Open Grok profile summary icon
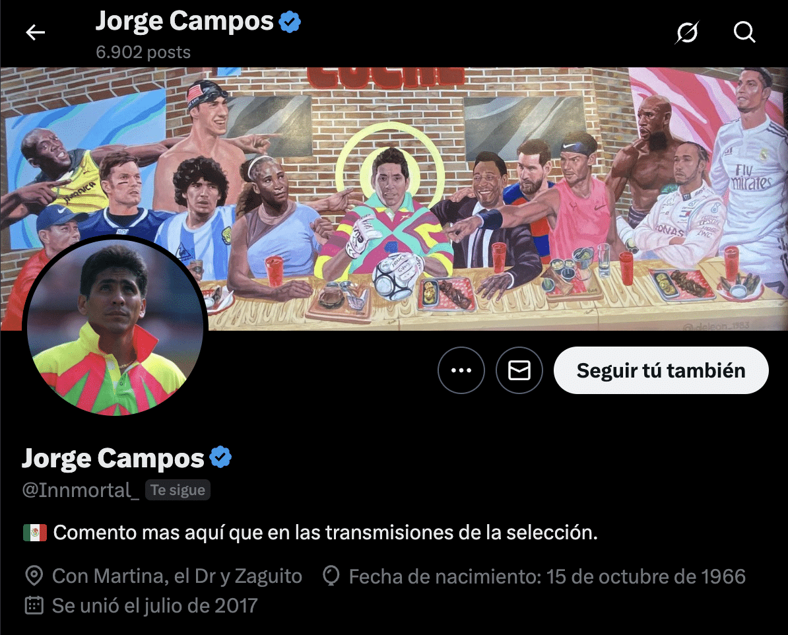 click(x=687, y=32)
